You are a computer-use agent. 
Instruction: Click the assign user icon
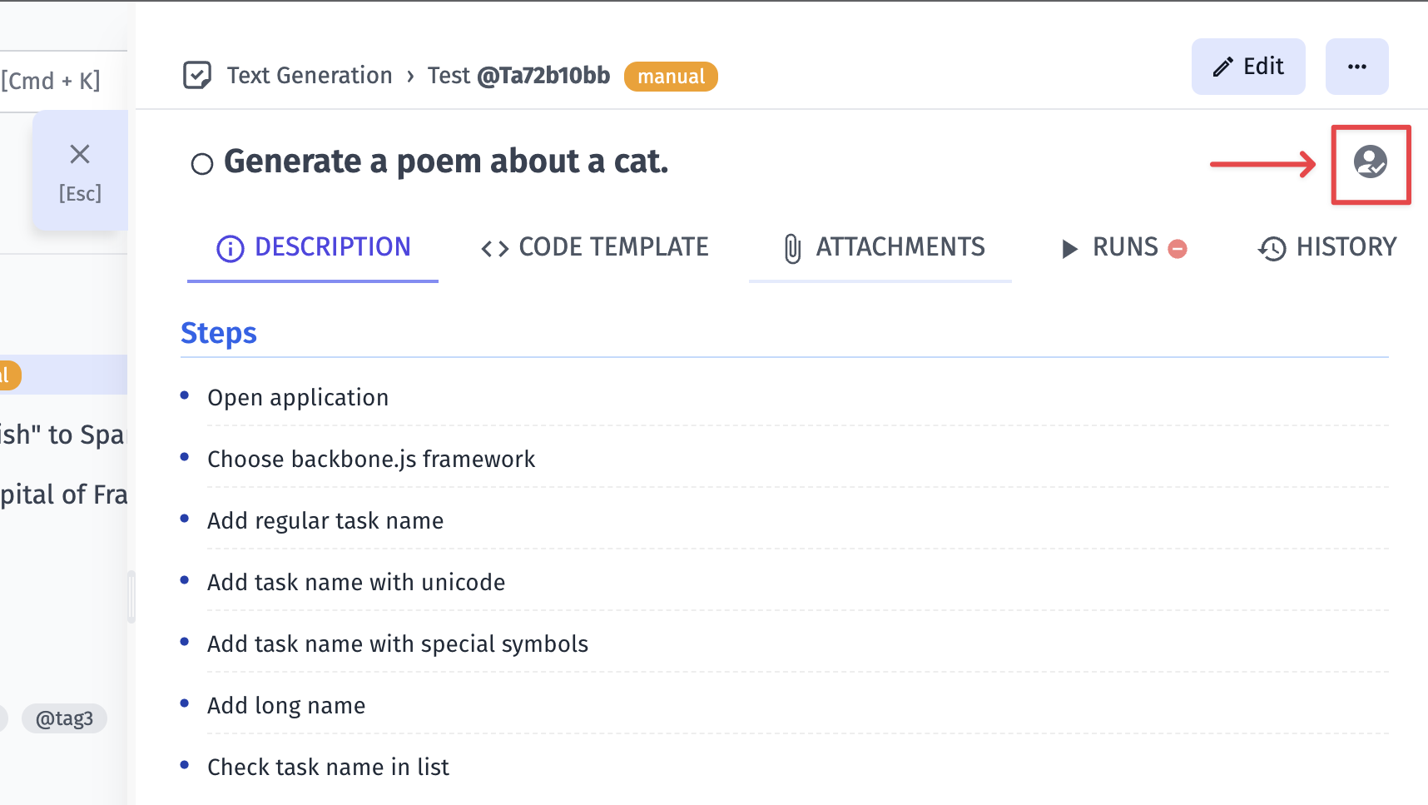(x=1370, y=162)
